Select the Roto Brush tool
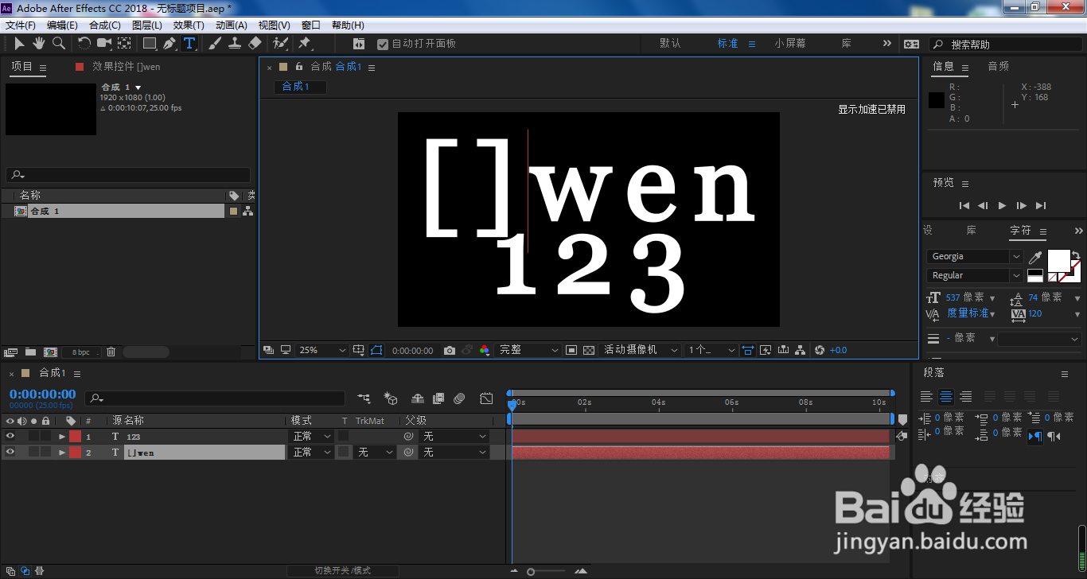 tap(280, 44)
